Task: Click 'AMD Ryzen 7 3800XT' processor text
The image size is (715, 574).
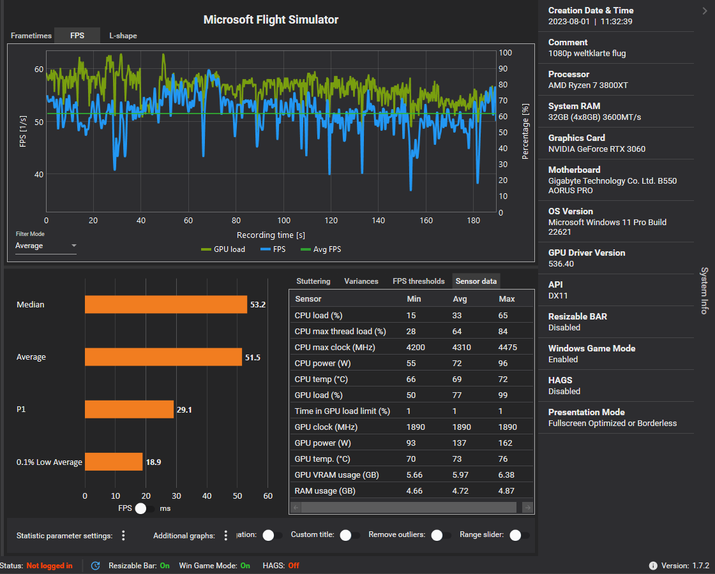Action: click(588, 85)
